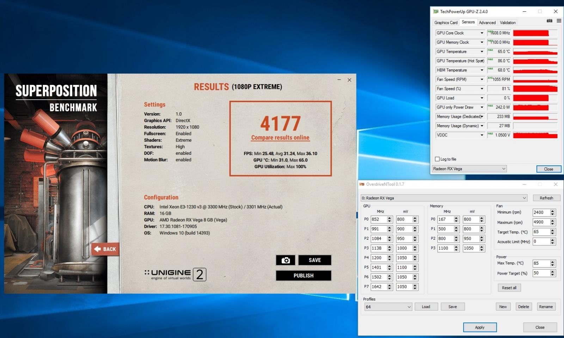Click the Refresh button in OverdriveNTool
Image resolution: width=564 pixels, height=338 pixels.
pos(546,198)
